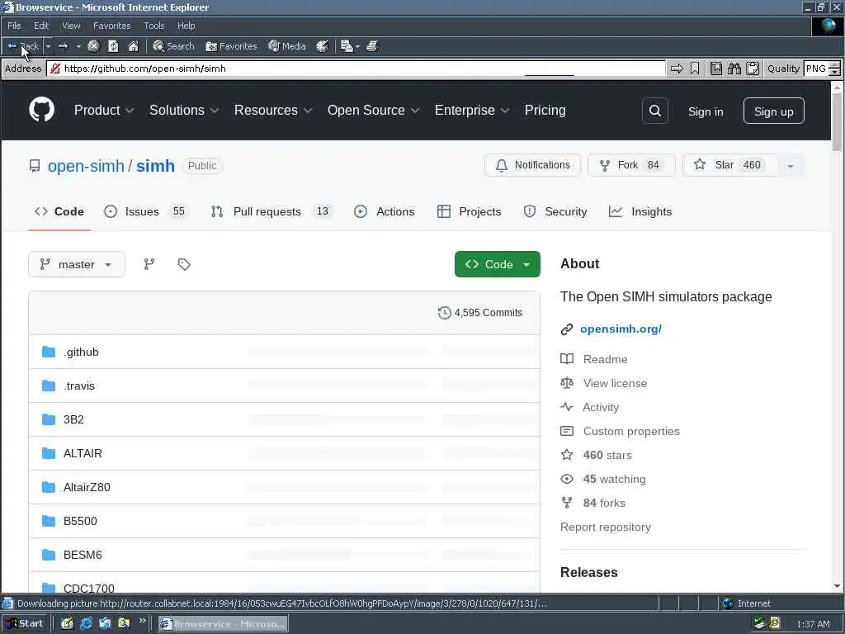Viewport: 845px width, 634px height.
Task: Click the Sign in link
Action: [x=706, y=111]
